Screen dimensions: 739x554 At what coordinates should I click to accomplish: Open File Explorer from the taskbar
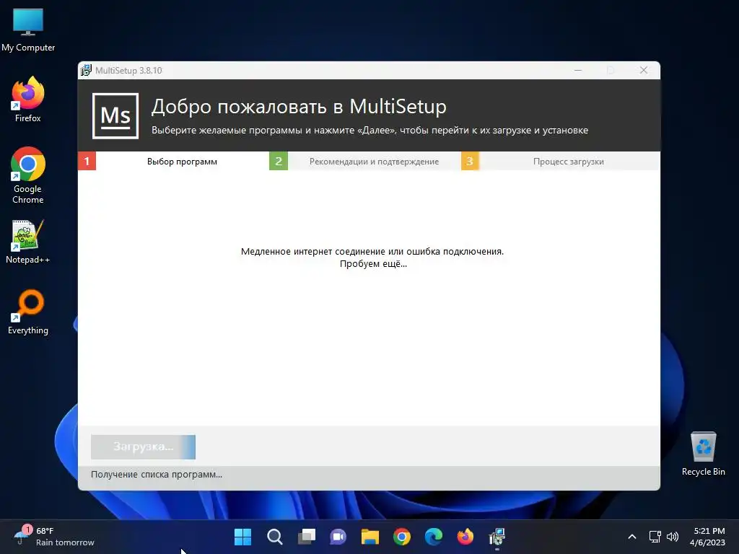(370, 537)
